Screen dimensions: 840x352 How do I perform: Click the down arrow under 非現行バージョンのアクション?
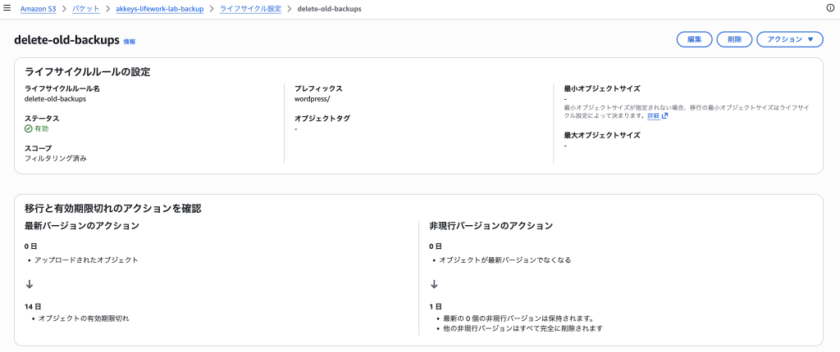[x=434, y=284]
